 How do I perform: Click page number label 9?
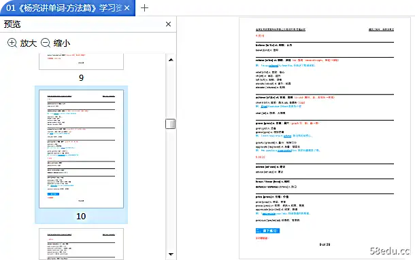tap(81, 77)
